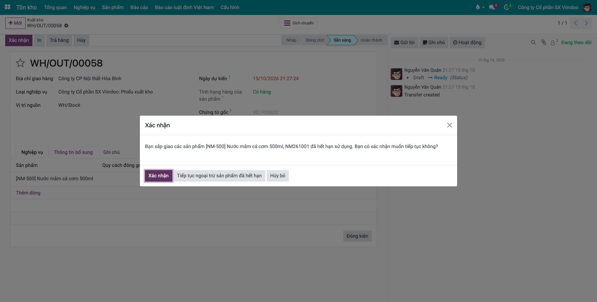Viewport: 597px width, 302px height.
Task: Click Nguyễn Văn Quân avatar on status message
Action: pos(396,74)
